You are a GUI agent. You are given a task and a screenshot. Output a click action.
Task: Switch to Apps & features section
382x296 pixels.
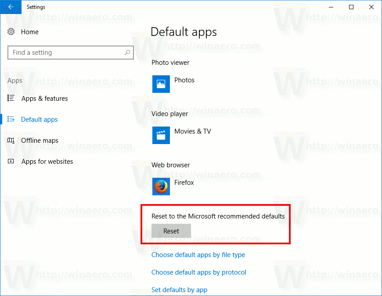click(44, 99)
